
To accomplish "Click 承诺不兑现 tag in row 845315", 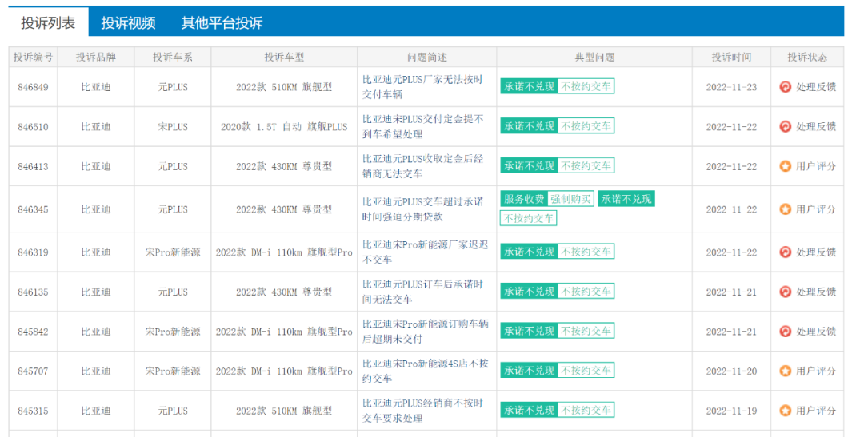I will coord(529,410).
